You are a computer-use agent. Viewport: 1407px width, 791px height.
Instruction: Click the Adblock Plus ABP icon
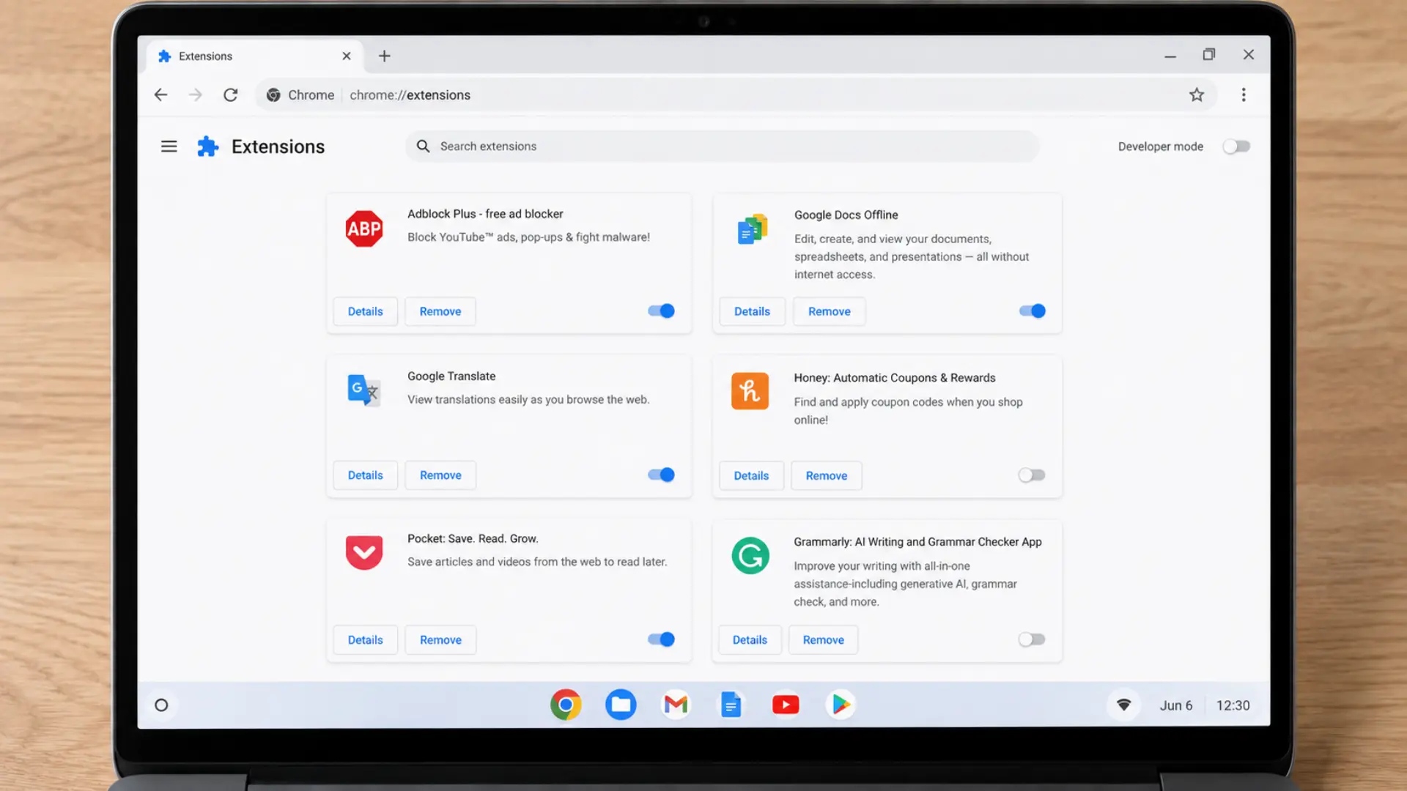click(x=364, y=229)
